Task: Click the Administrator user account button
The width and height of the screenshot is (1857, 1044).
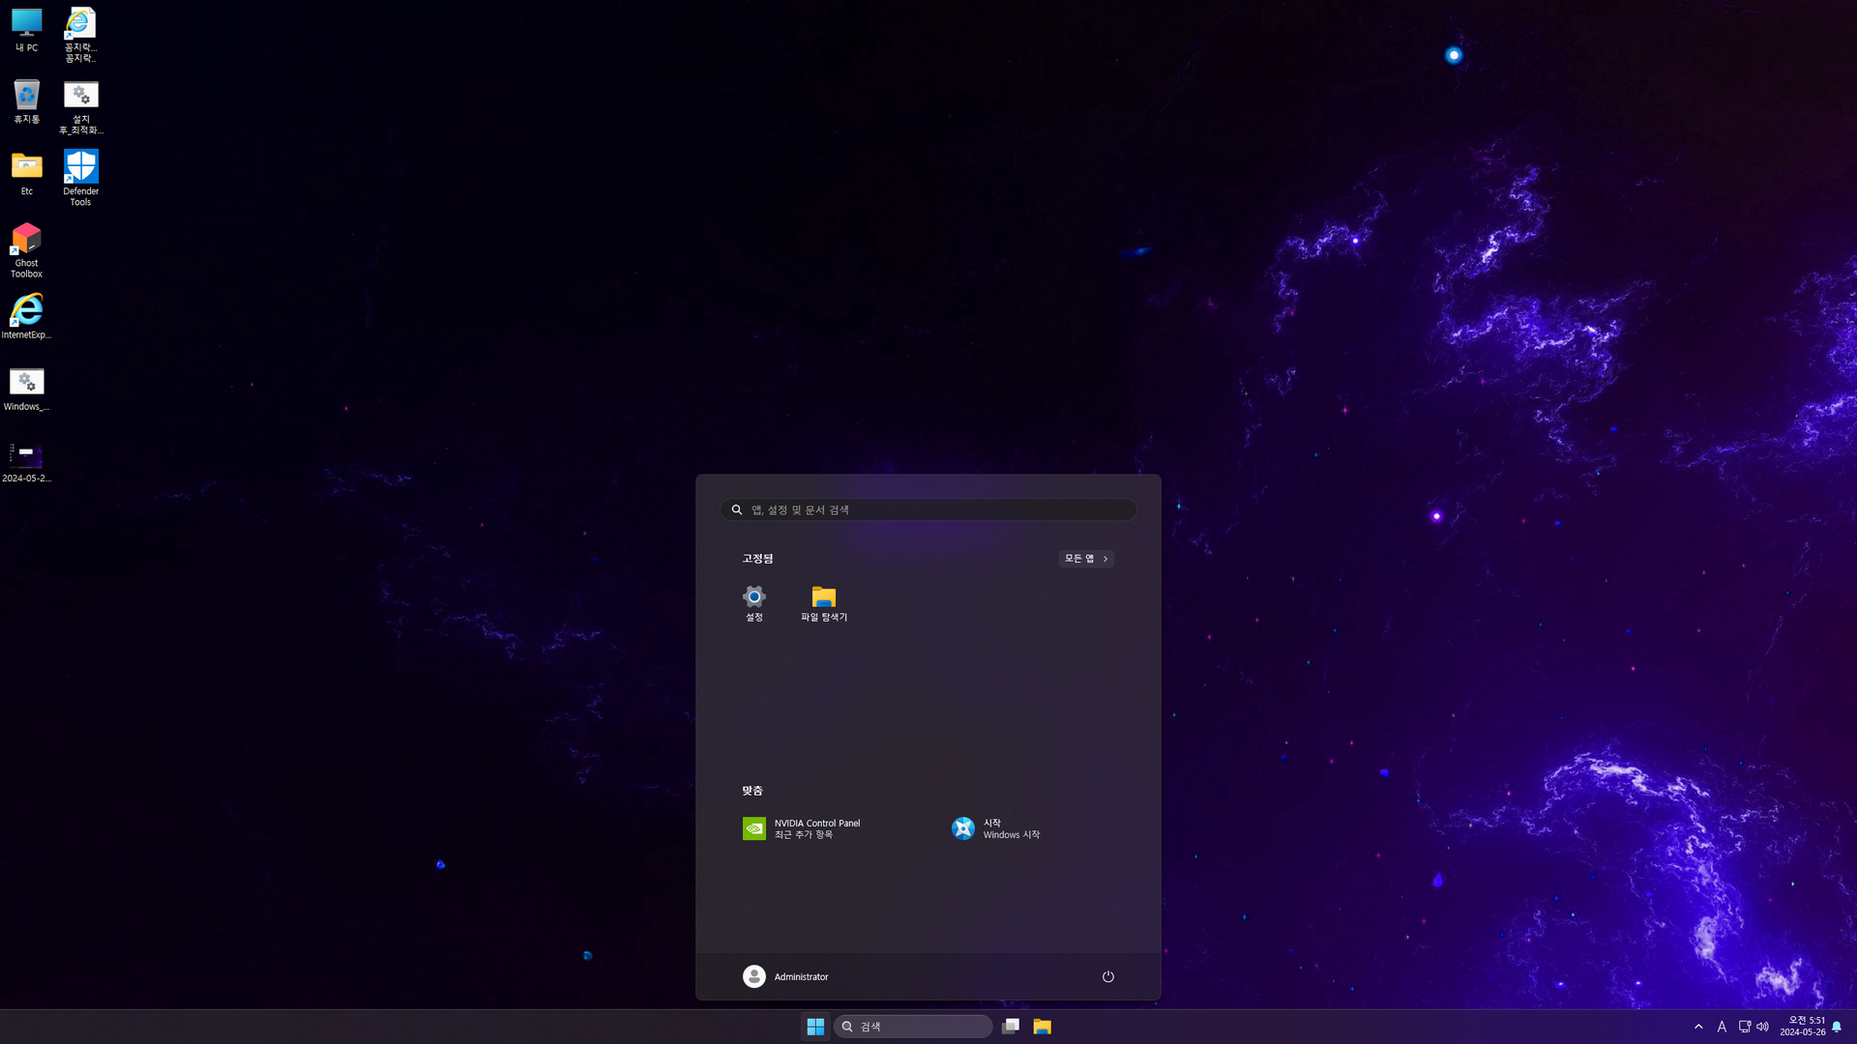Action: (785, 976)
